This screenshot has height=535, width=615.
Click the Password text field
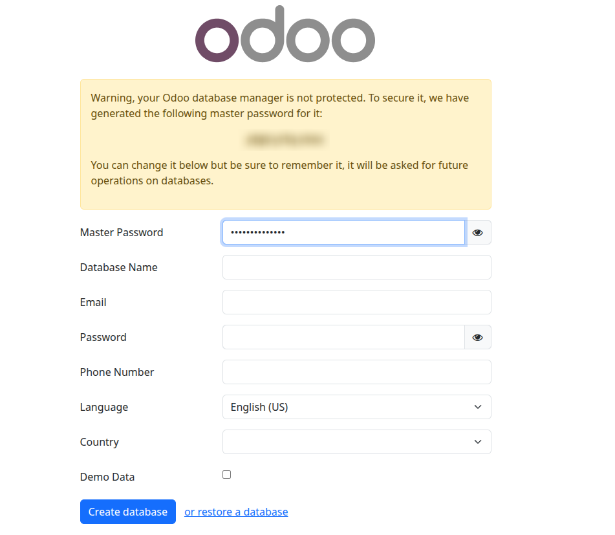click(343, 337)
